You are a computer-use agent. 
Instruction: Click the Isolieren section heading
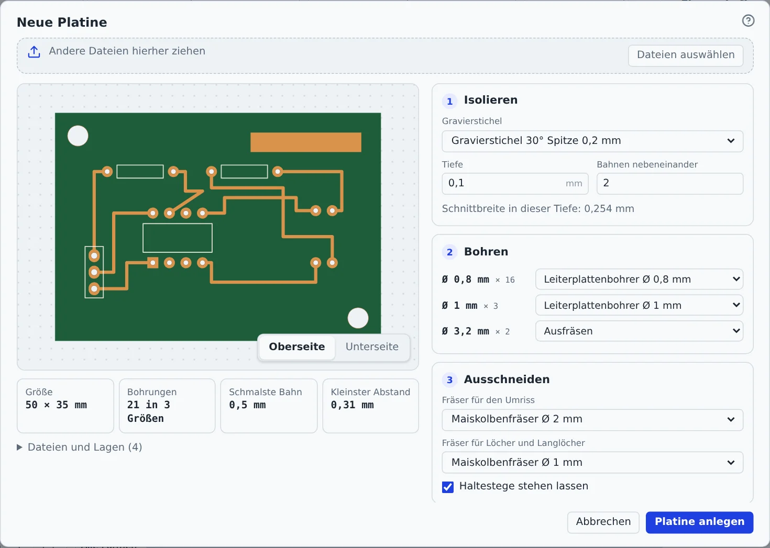pos(490,100)
